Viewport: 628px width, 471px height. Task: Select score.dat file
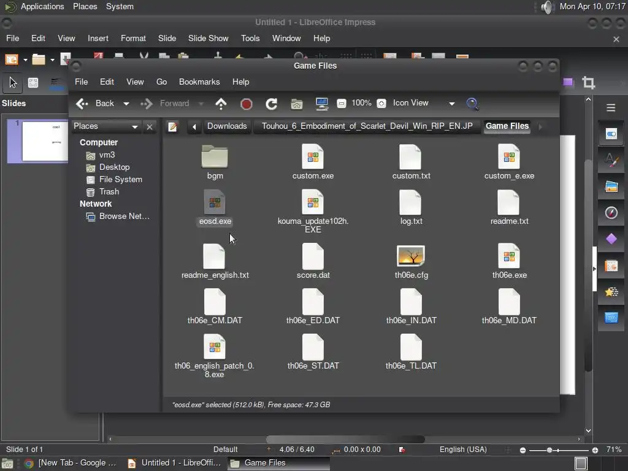click(x=313, y=261)
